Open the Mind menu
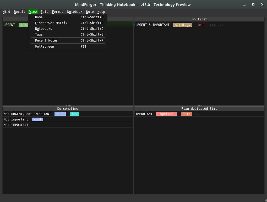 (x=6, y=12)
